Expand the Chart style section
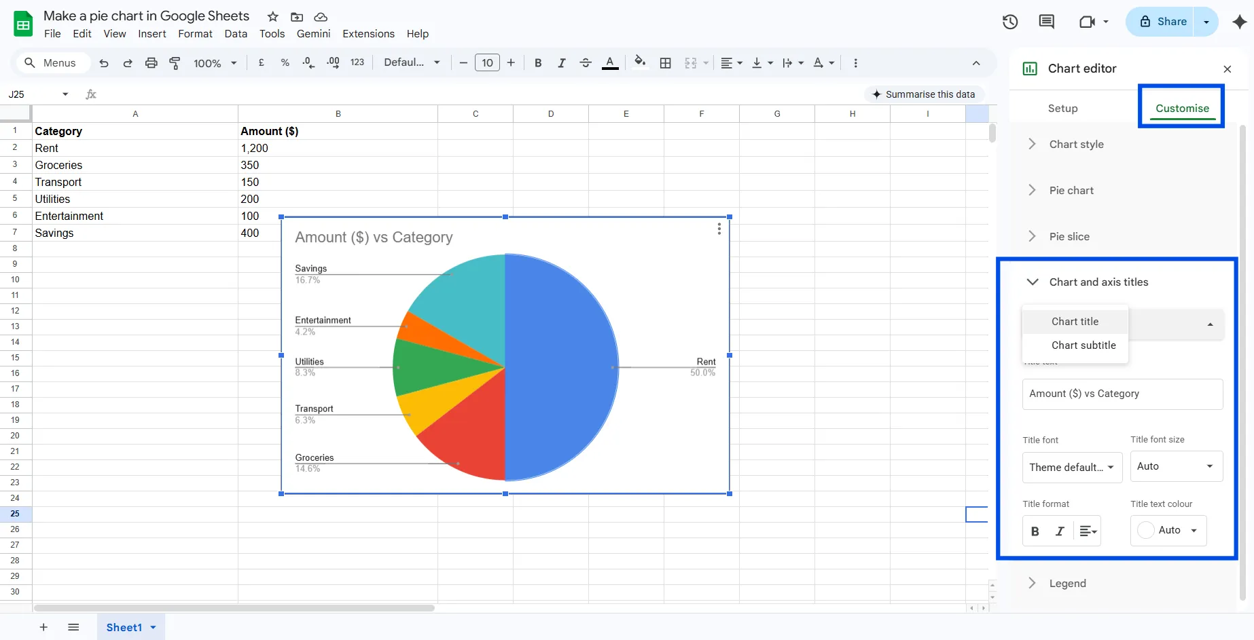 click(1076, 144)
